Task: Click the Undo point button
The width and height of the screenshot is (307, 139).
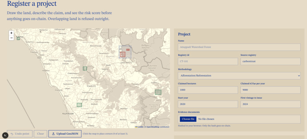Action: (x=20, y=134)
